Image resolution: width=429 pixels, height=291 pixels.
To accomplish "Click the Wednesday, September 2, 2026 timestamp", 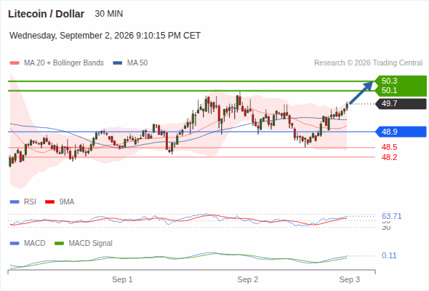I will point(105,36).
